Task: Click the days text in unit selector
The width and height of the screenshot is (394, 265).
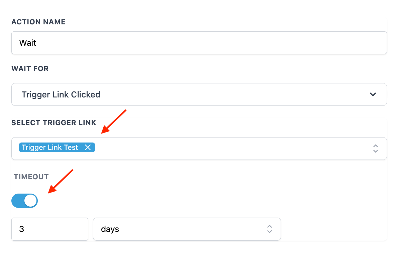Action: click(x=110, y=229)
